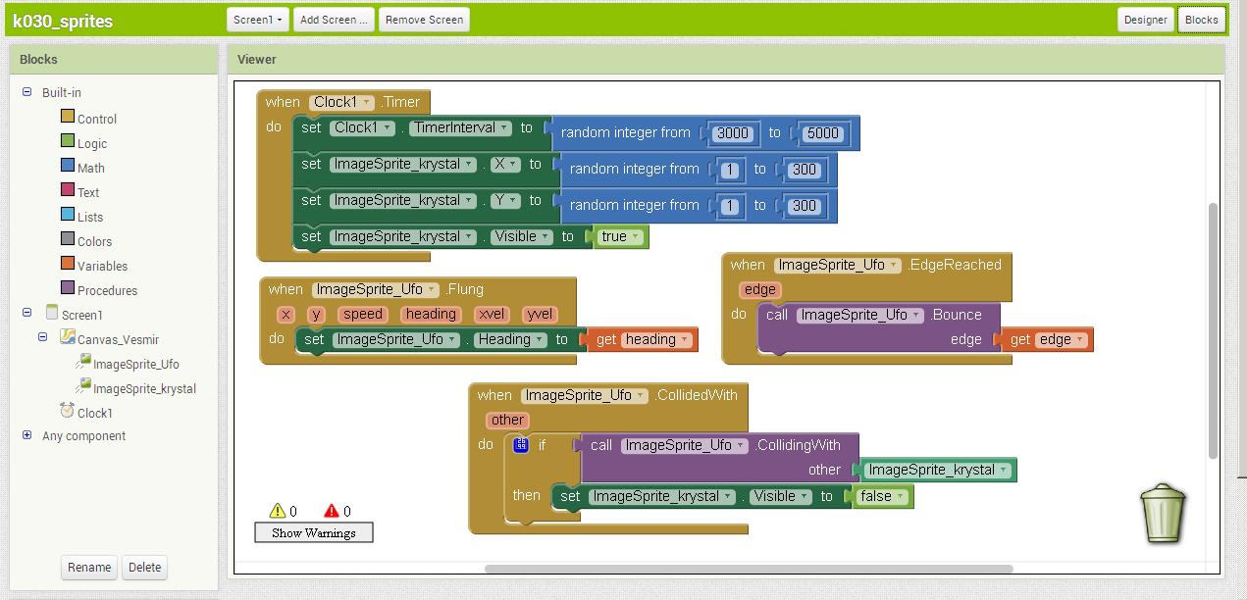This screenshot has width=1247, height=600.
Task: Collapse the Built-in tree section
Action: coord(26,92)
